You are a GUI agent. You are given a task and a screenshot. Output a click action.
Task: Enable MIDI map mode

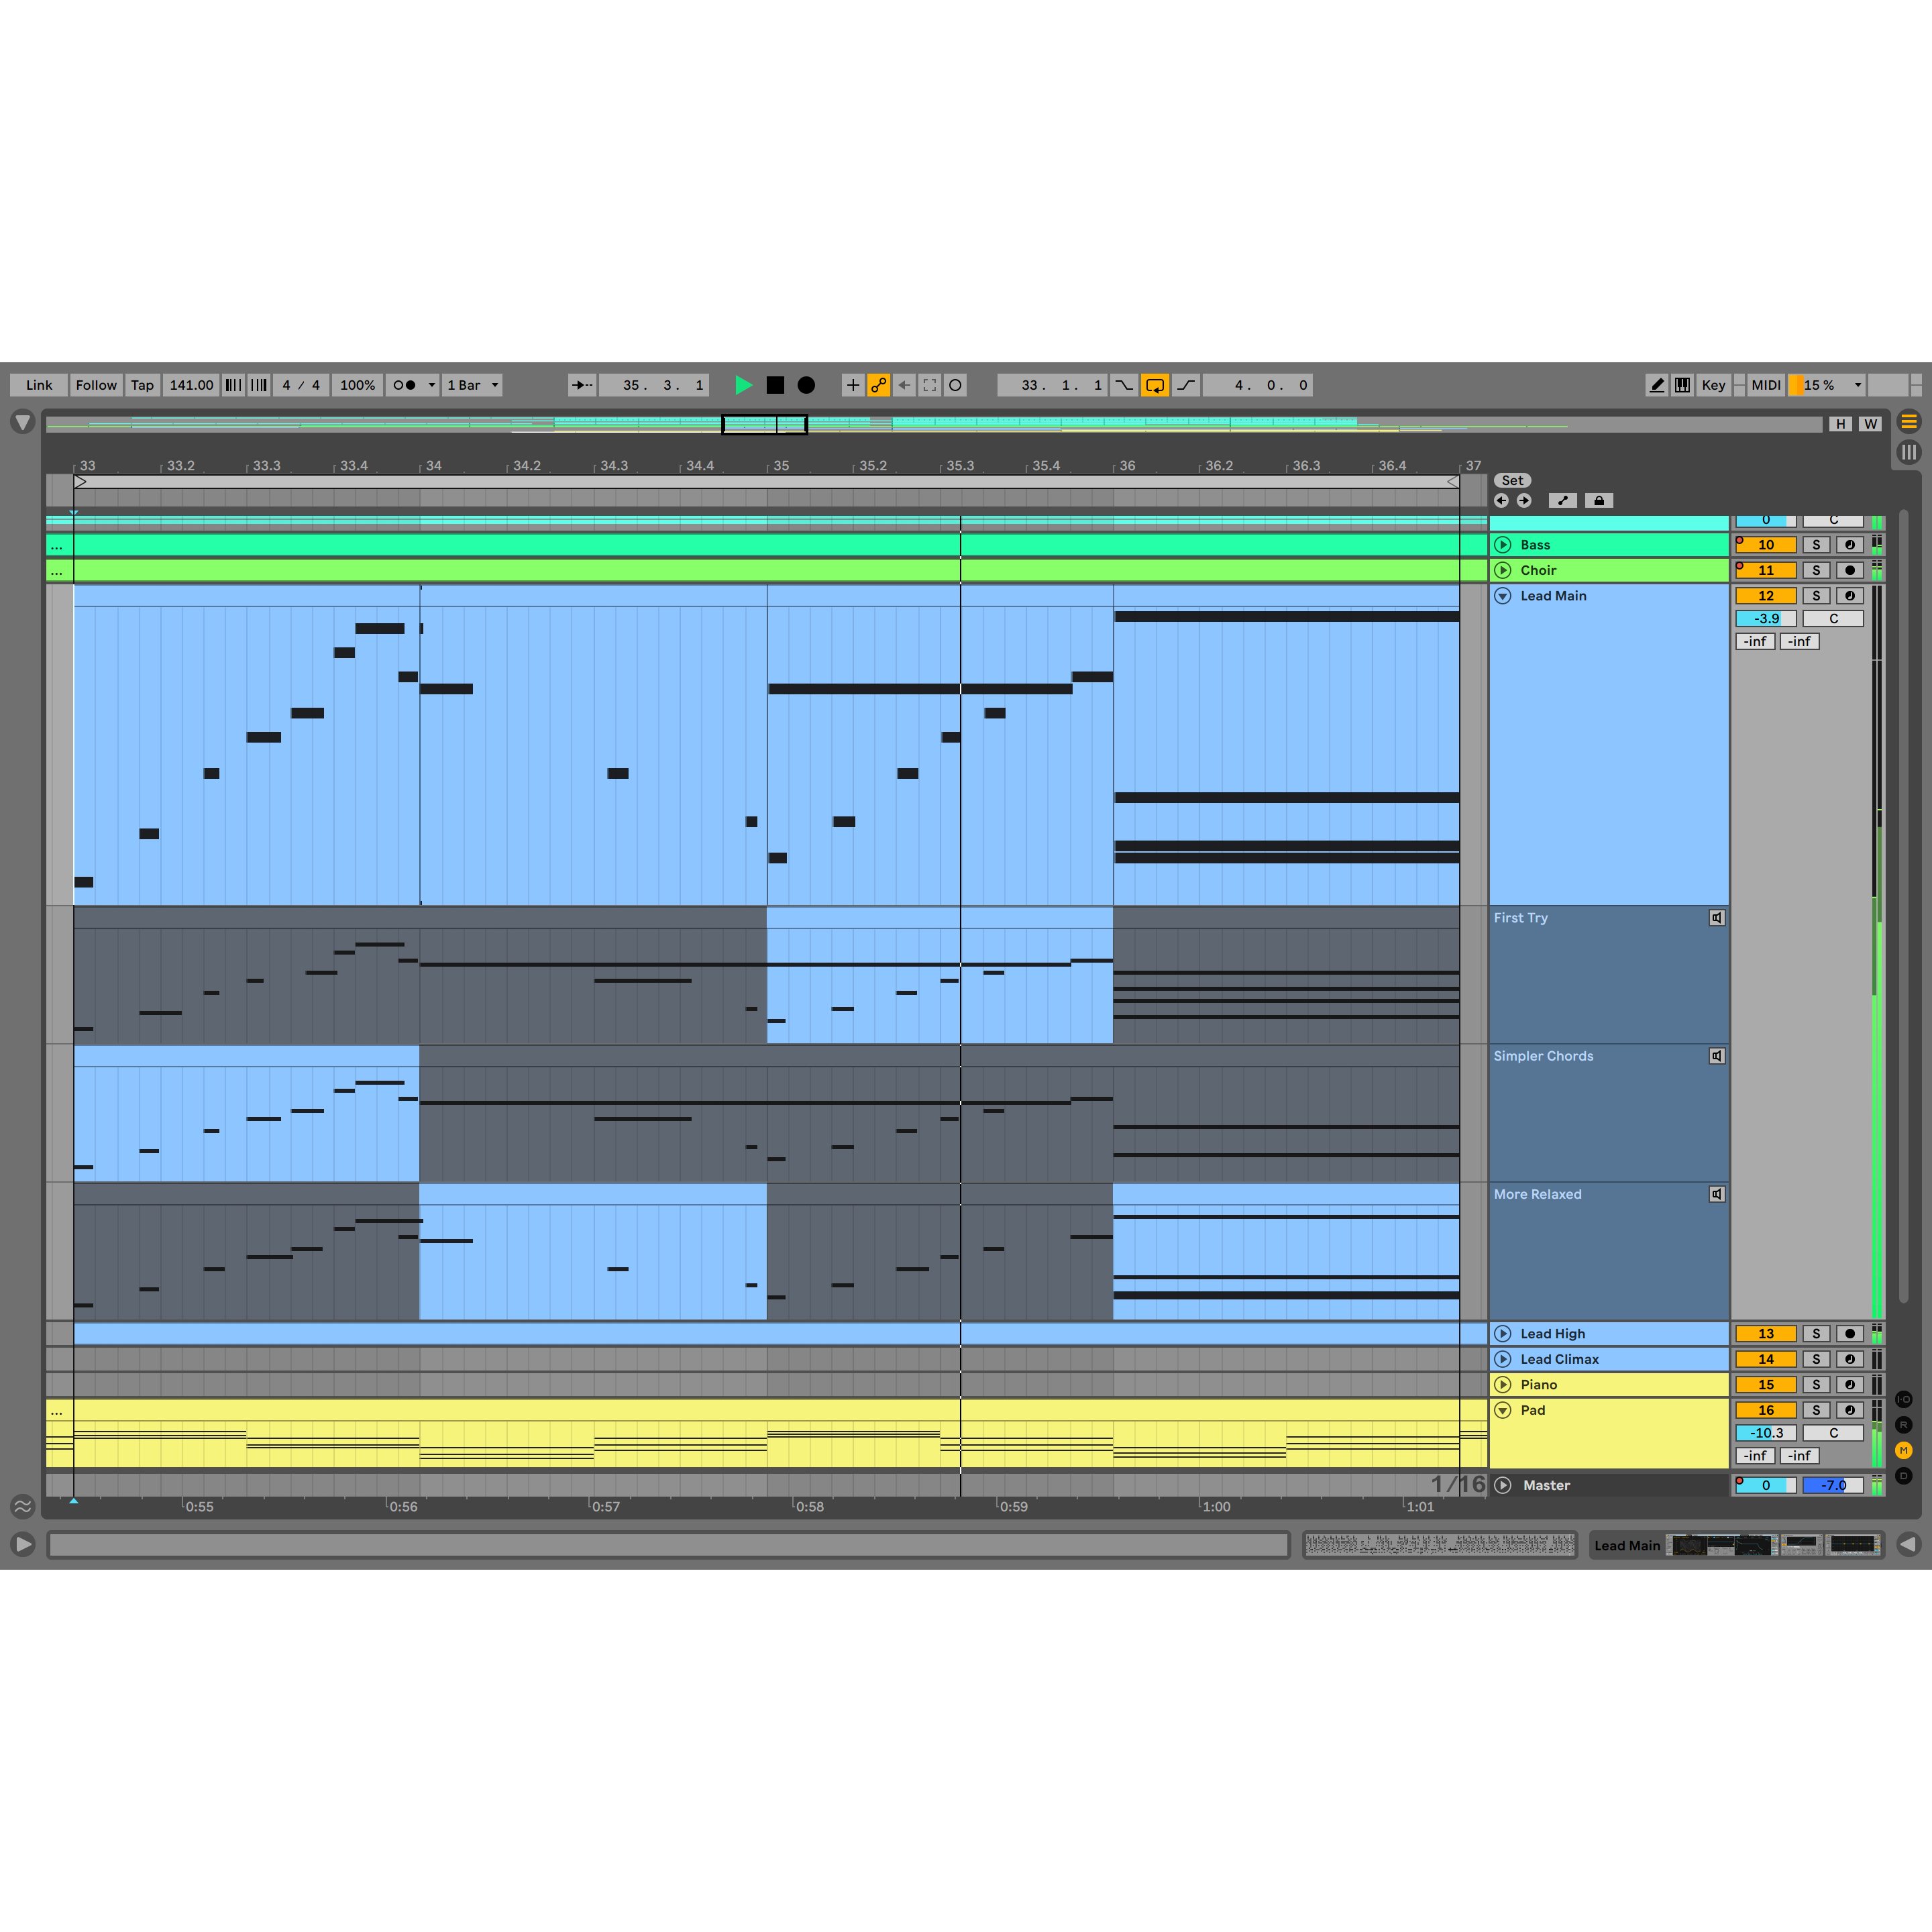[1765, 385]
